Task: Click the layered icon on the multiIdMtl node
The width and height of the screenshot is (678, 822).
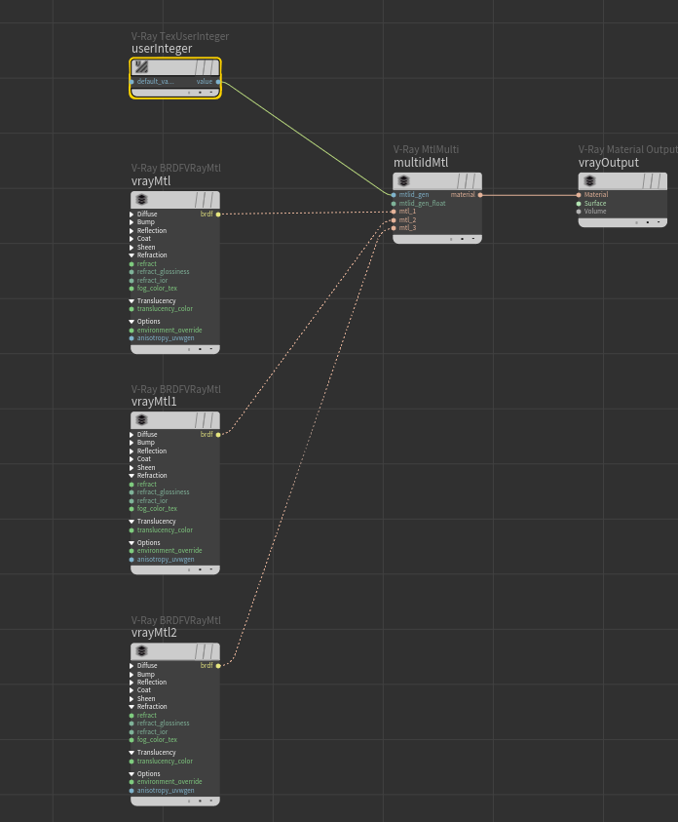Action: (x=403, y=180)
